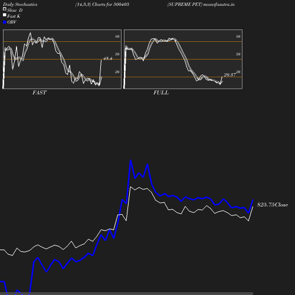Click the 'OBV' legend label

point(12,22)
